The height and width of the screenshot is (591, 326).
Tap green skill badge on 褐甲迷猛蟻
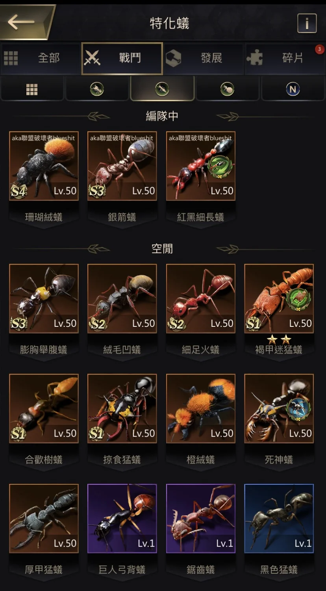pyautogui.click(x=298, y=298)
